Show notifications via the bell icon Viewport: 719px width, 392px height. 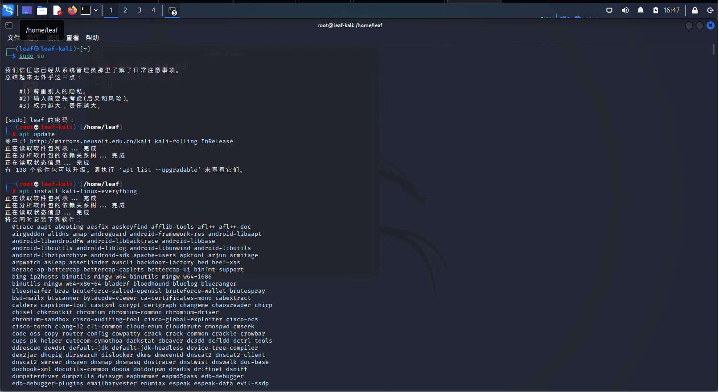641,10
